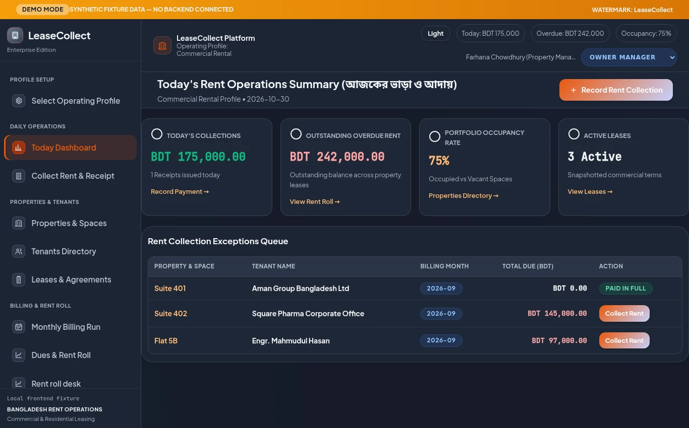Click the people icon for Tenants Directory
689x428 pixels.
pos(19,251)
